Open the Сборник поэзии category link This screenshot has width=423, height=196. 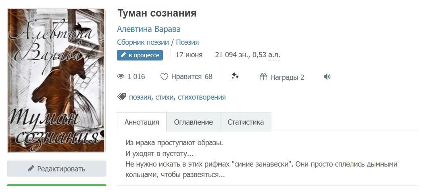tap(143, 42)
